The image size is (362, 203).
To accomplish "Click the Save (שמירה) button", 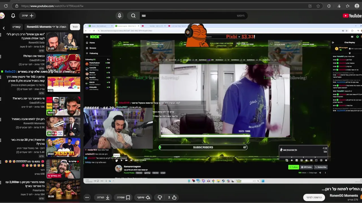I will coord(124,197).
